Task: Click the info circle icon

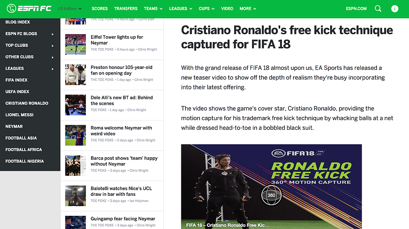Action: (x=394, y=9)
